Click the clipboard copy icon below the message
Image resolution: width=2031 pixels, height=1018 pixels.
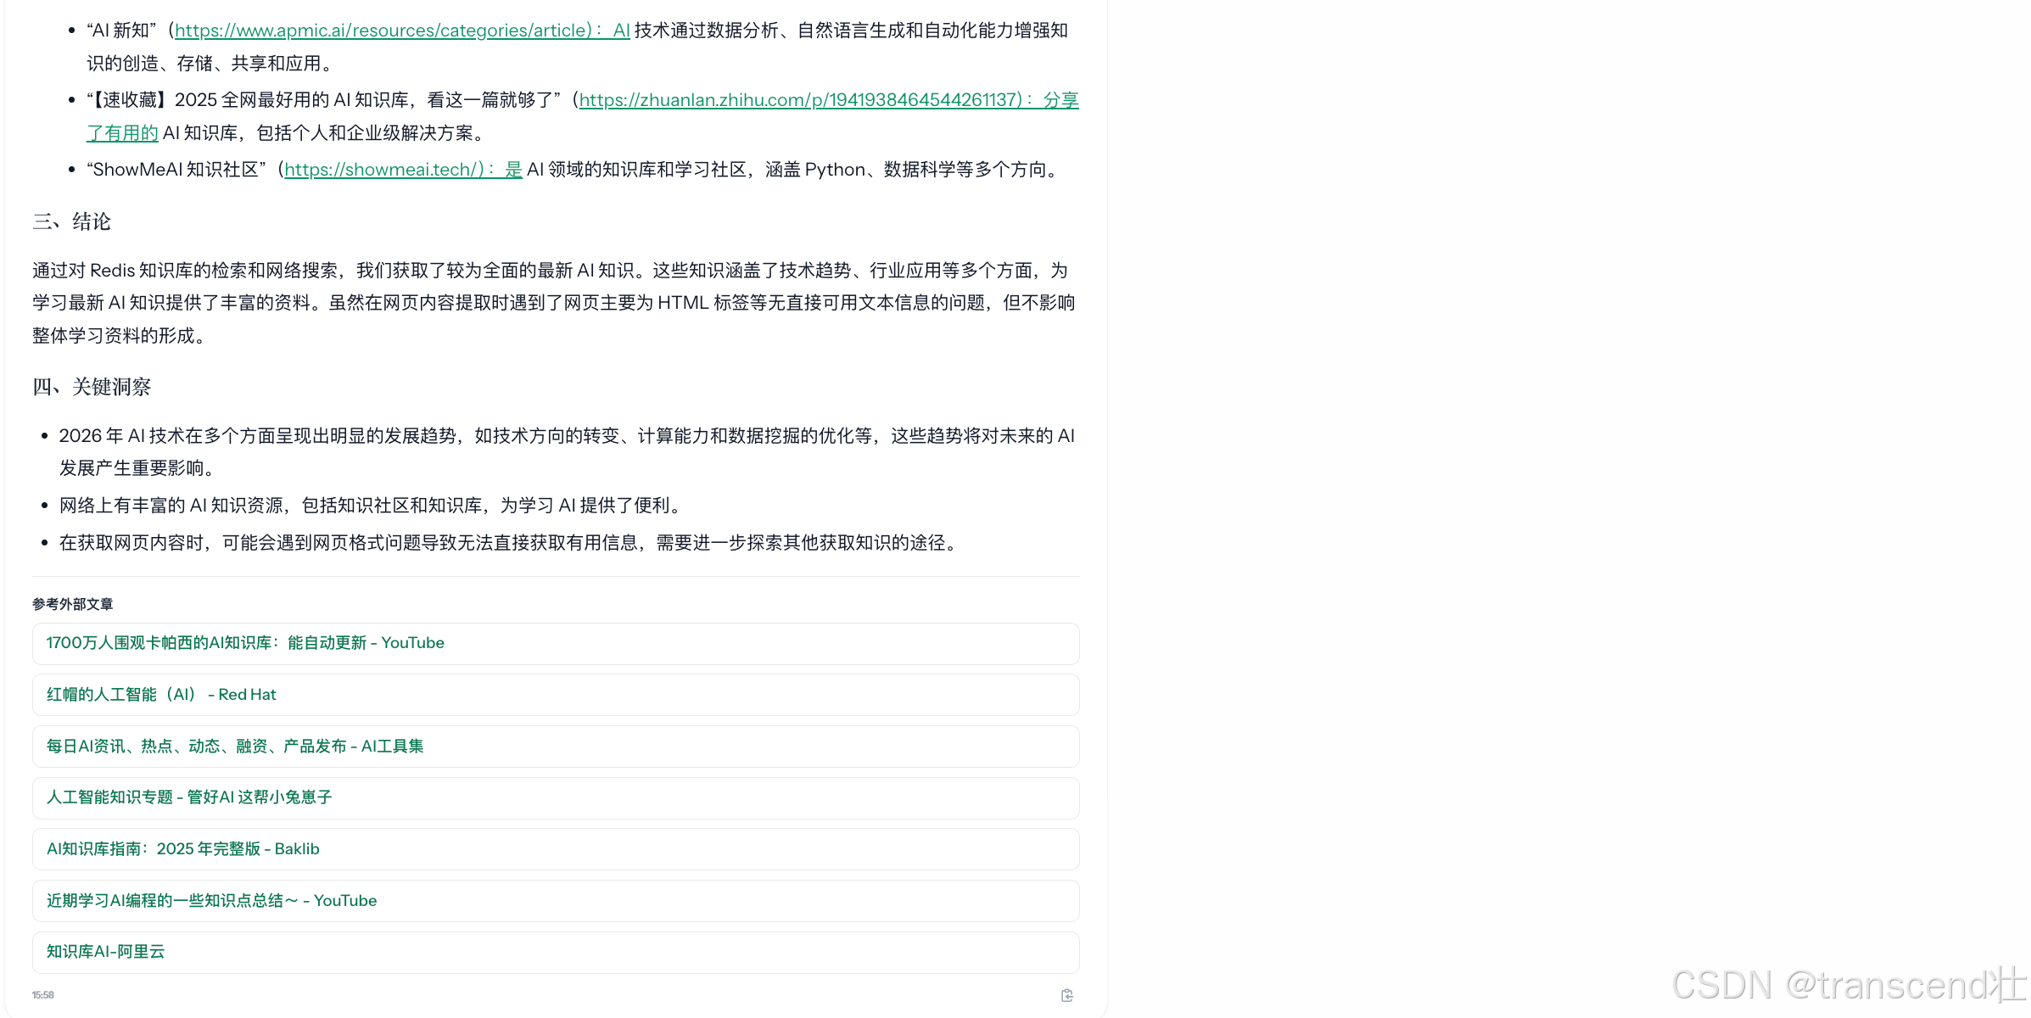(1066, 995)
